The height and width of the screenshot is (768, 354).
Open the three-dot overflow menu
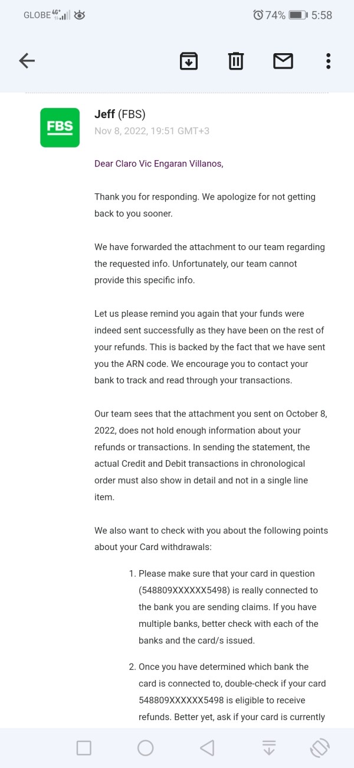(x=328, y=61)
